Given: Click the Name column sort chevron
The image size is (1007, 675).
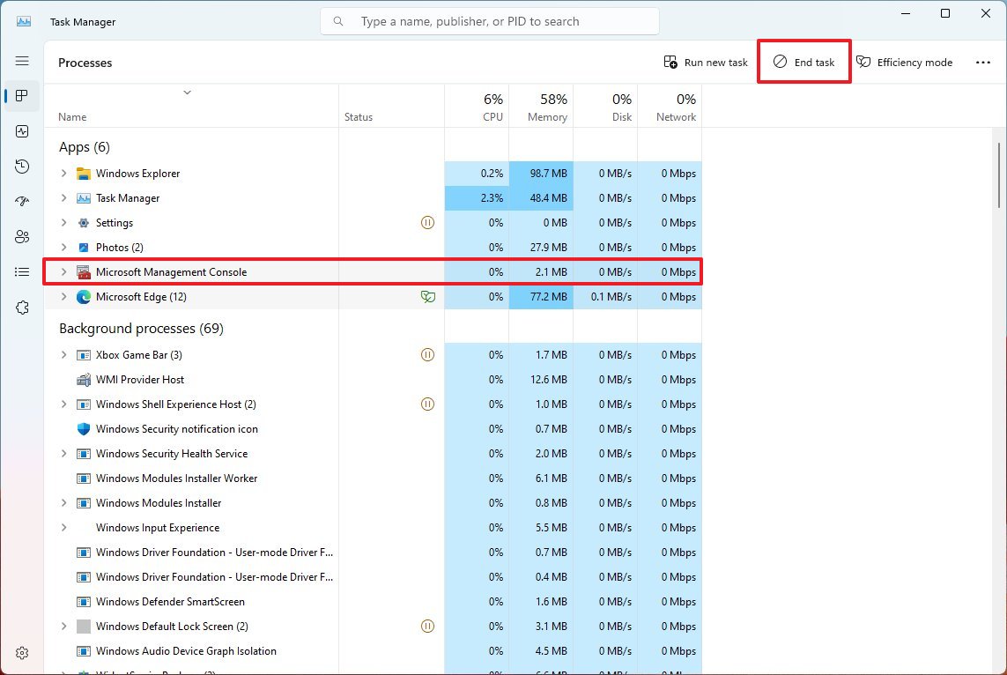Looking at the screenshot, I should point(187,92).
